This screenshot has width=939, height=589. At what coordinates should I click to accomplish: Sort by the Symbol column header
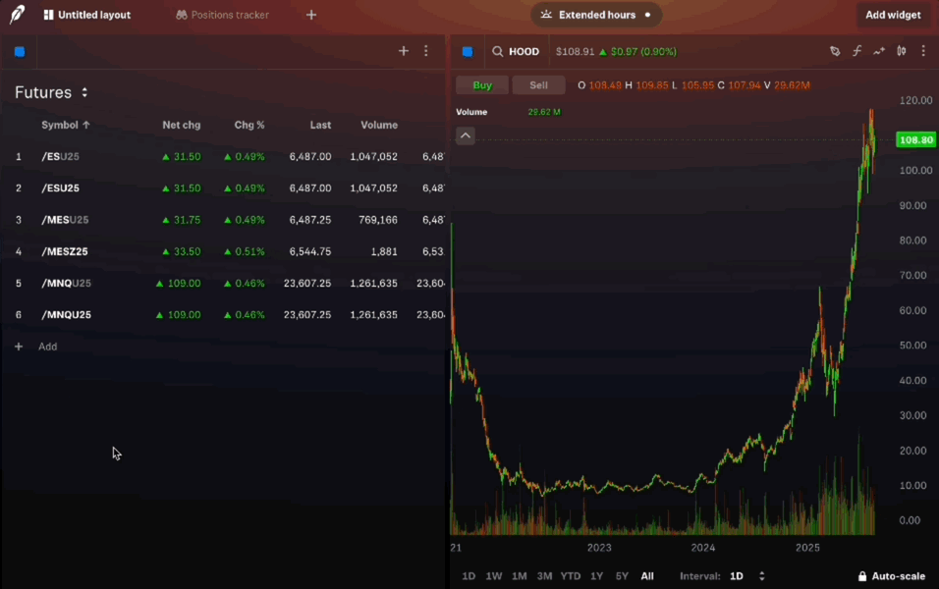pyautogui.click(x=65, y=125)
